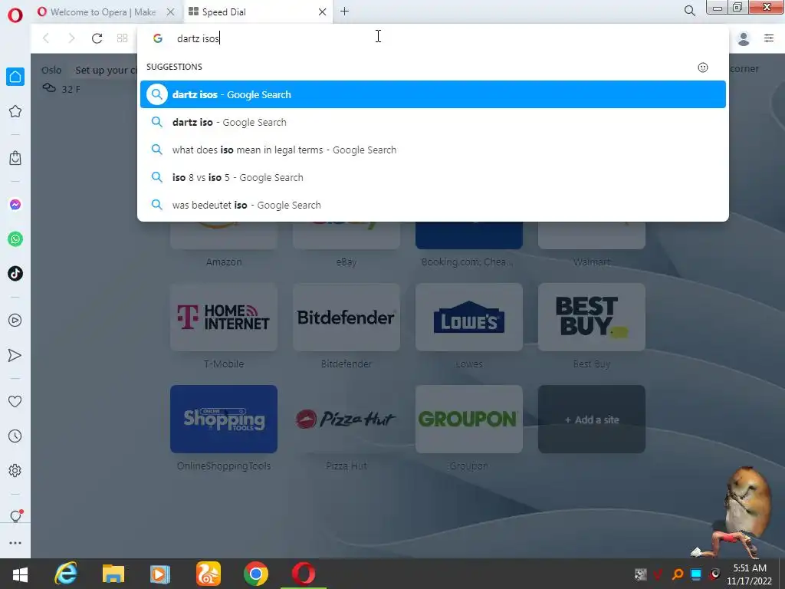
Task: Open Bookmarks star in sidebar
Action: pyautogui.click(x=15, y=111)
